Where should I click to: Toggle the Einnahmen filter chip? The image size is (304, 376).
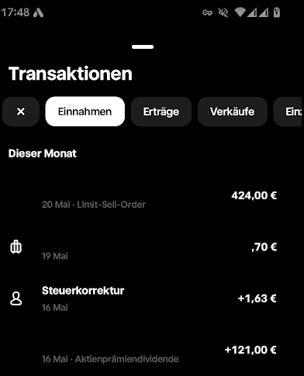pos(85,112)
